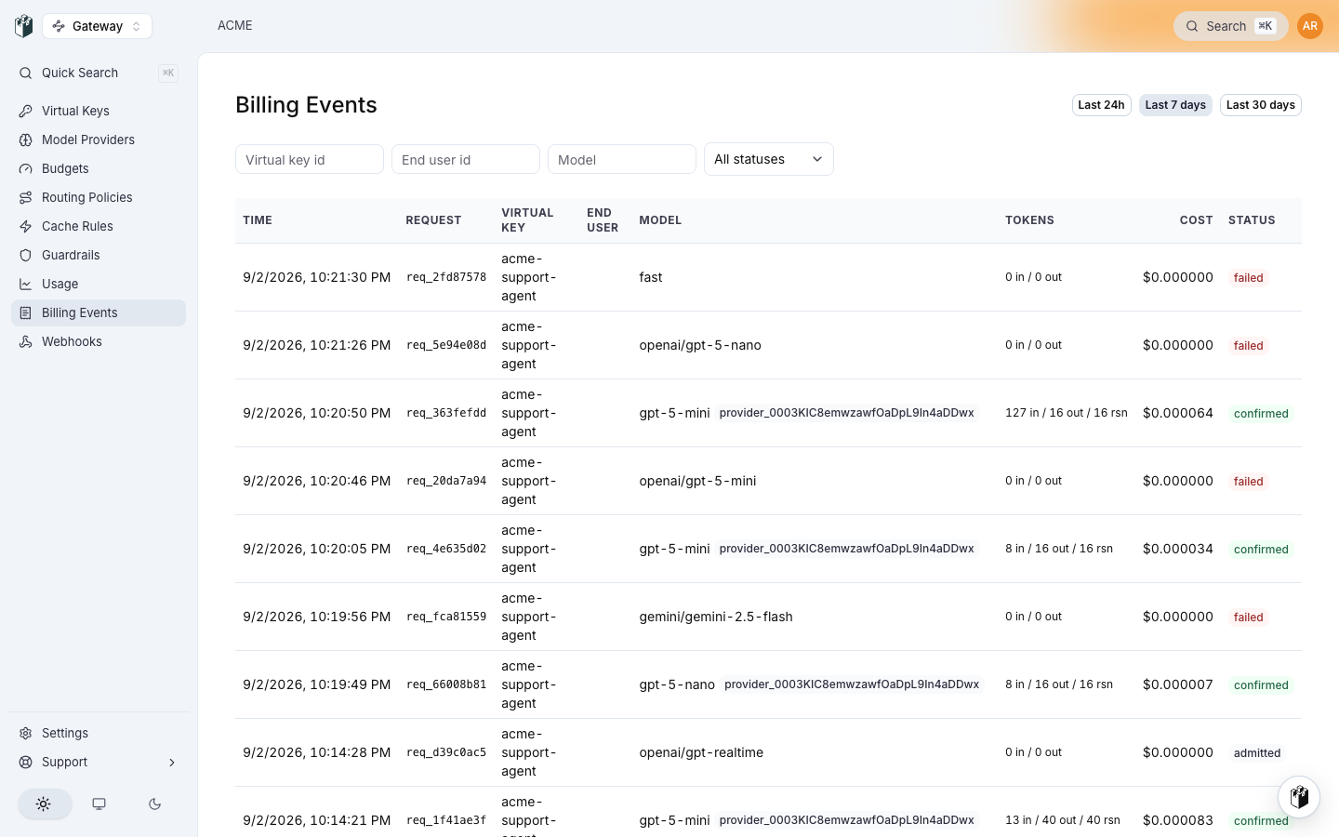The image size is (1339, 837).
Task: Select the Last 30 days time range
Action: pos(1261,105)
